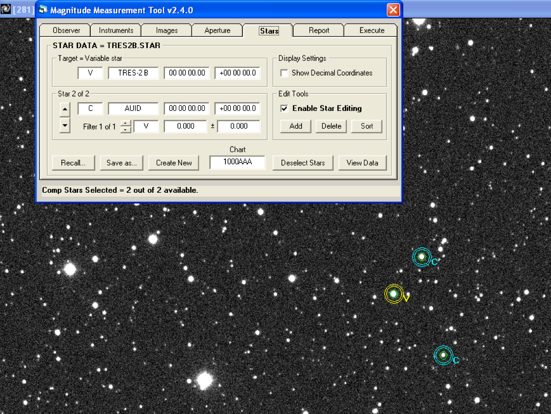The height and width of the screenshot is (414, 551).
Task: Select the yellow circled variable star marker V
Action: point(393,294)
